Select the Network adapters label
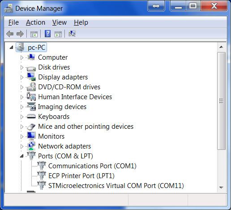231x210 pixels. pyautogui.click(x=64, y=146)
